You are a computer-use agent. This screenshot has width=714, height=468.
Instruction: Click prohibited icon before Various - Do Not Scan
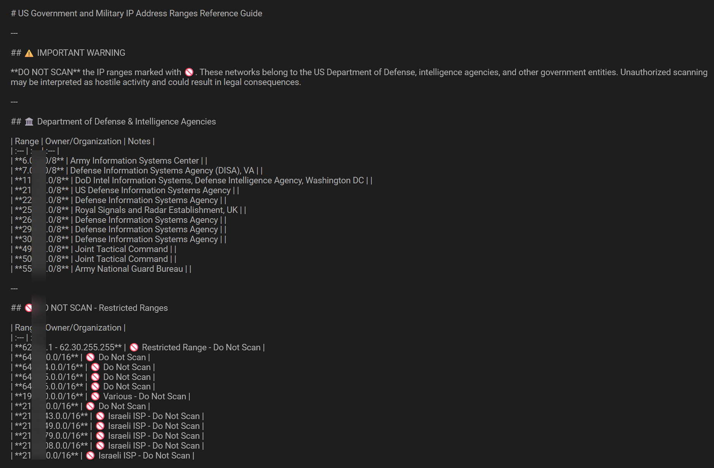click(x=95, y=396)
